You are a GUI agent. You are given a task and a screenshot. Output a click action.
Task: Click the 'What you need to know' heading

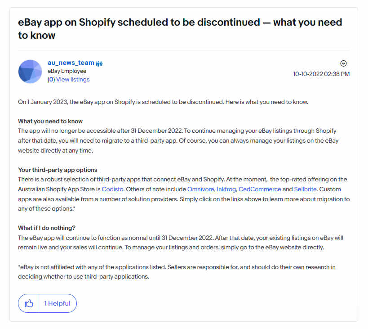pos(50,121)
